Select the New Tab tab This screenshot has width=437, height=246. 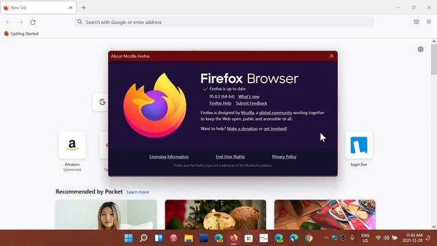[x=38, y=8]
